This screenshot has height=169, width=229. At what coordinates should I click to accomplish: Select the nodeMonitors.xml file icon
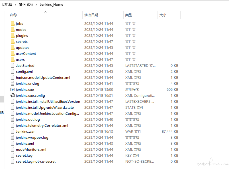[x=13, y=150]
